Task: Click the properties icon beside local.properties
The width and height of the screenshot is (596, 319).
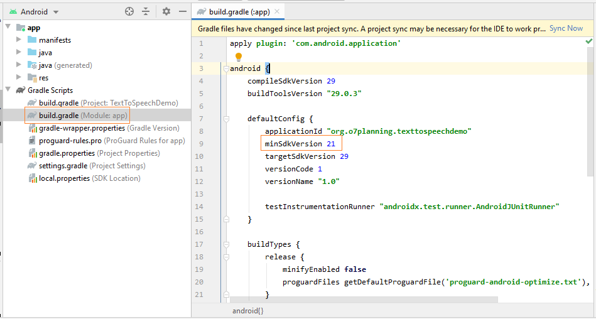Action: (x=32, y=178)
